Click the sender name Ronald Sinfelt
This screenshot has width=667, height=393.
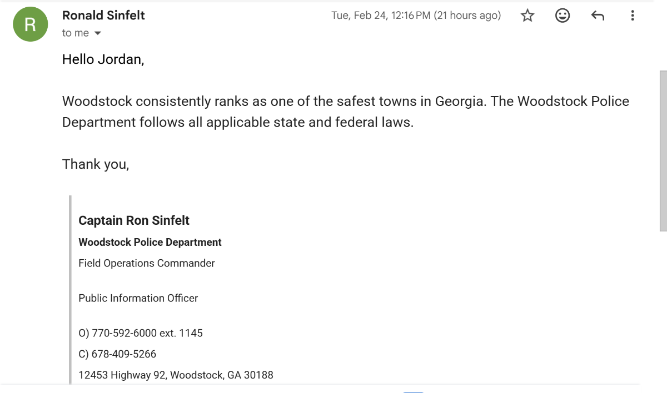(x=103, y=16)
